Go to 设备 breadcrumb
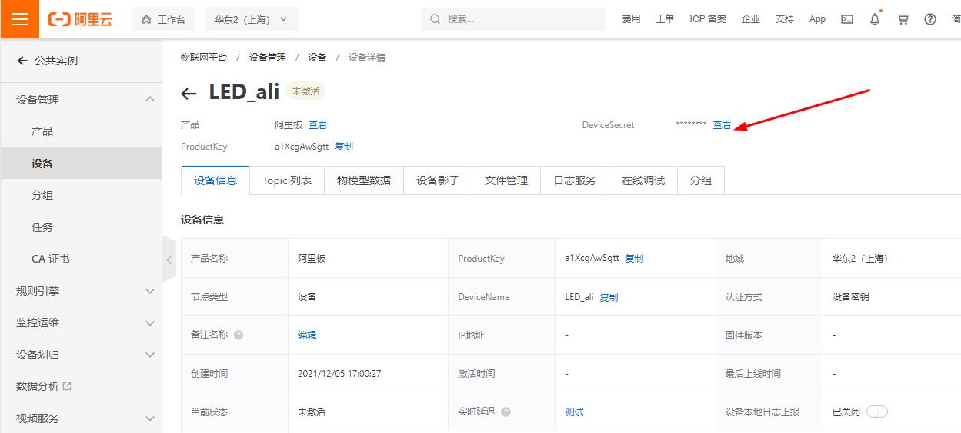This screenshot has height=433, width=961. pyautogui.click(x=317, y=58)
